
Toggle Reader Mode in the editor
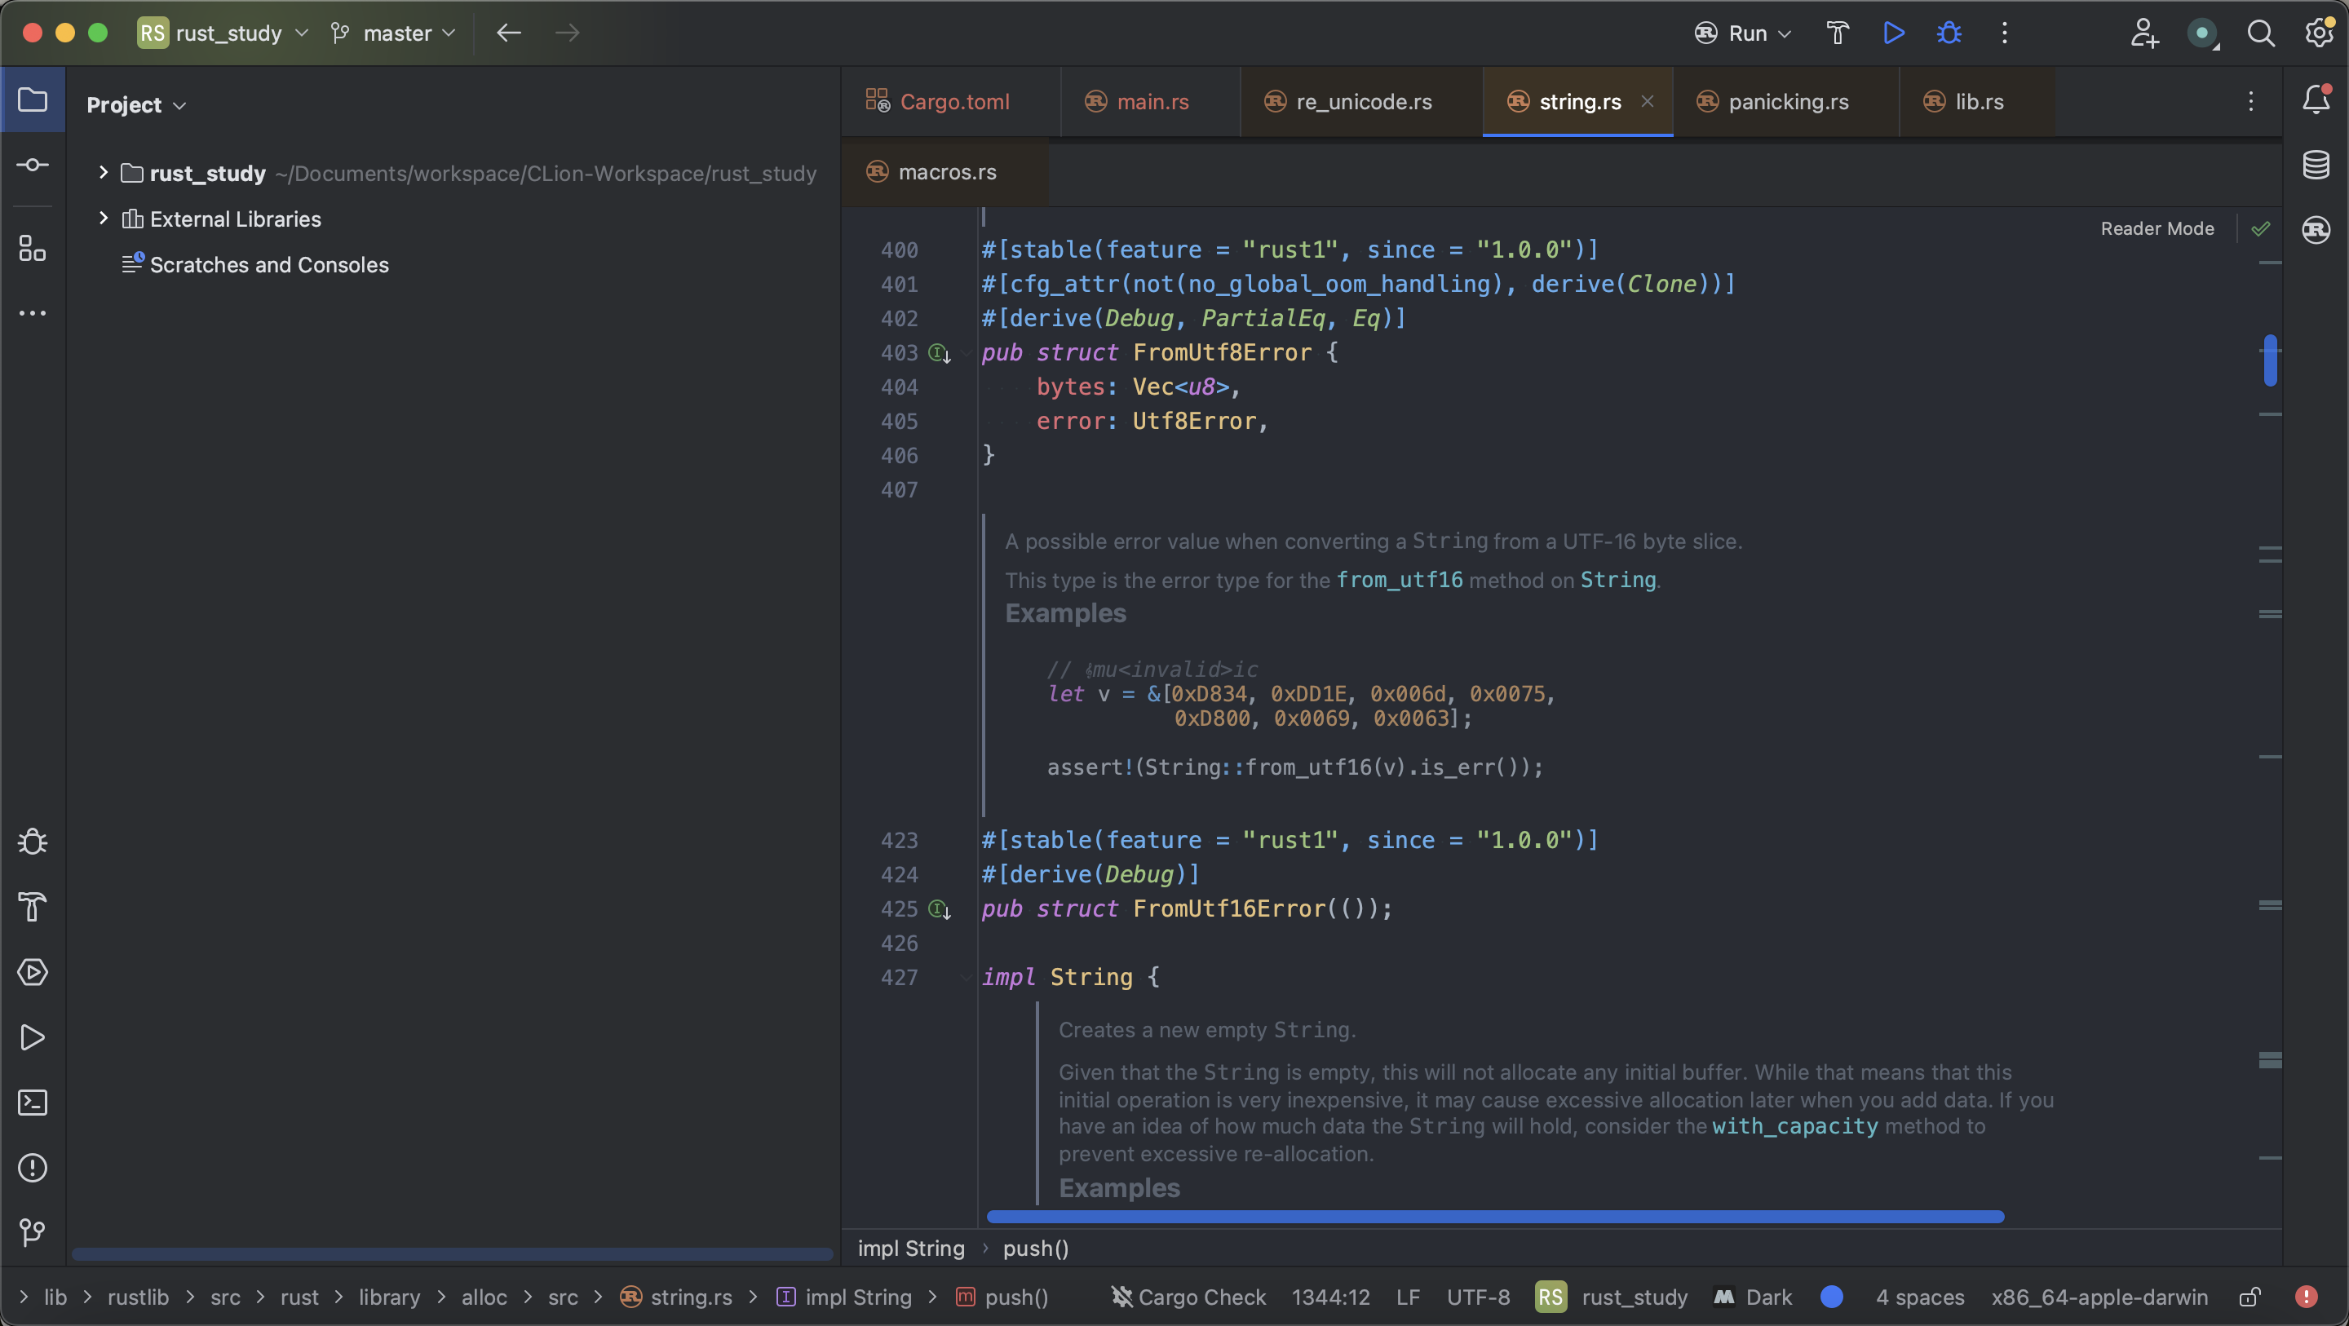tap(2157, 229)
